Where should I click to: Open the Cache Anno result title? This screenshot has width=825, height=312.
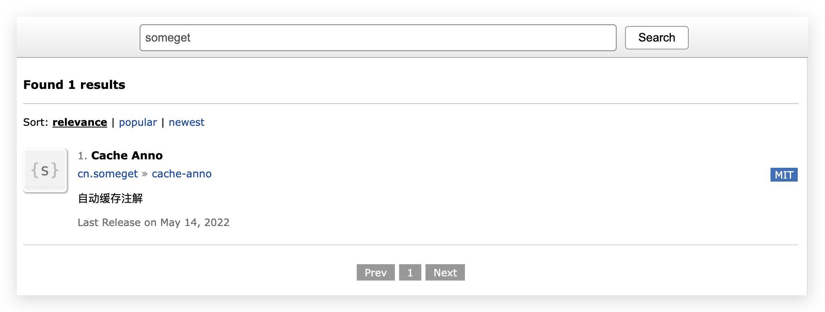click(x=127, y=156)
